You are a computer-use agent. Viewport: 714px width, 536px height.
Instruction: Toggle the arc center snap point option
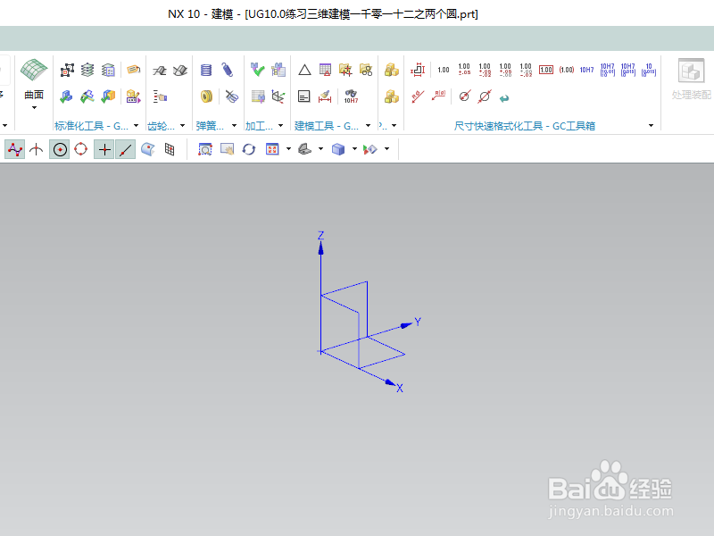[x=60, y=149]
